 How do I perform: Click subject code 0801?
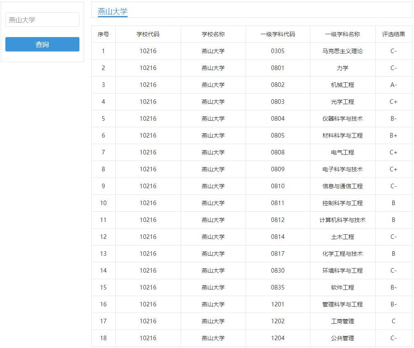278,68
